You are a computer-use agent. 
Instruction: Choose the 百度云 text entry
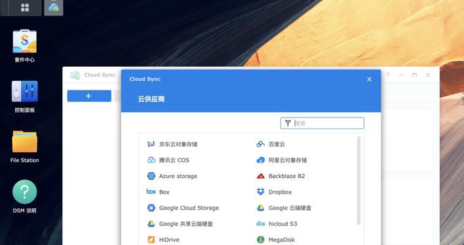click(x=276, y=144)
